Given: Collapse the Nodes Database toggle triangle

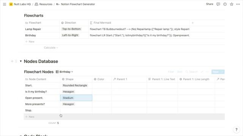Looking at the screenshot, I should pyautogui.click(x=21, y=61).
